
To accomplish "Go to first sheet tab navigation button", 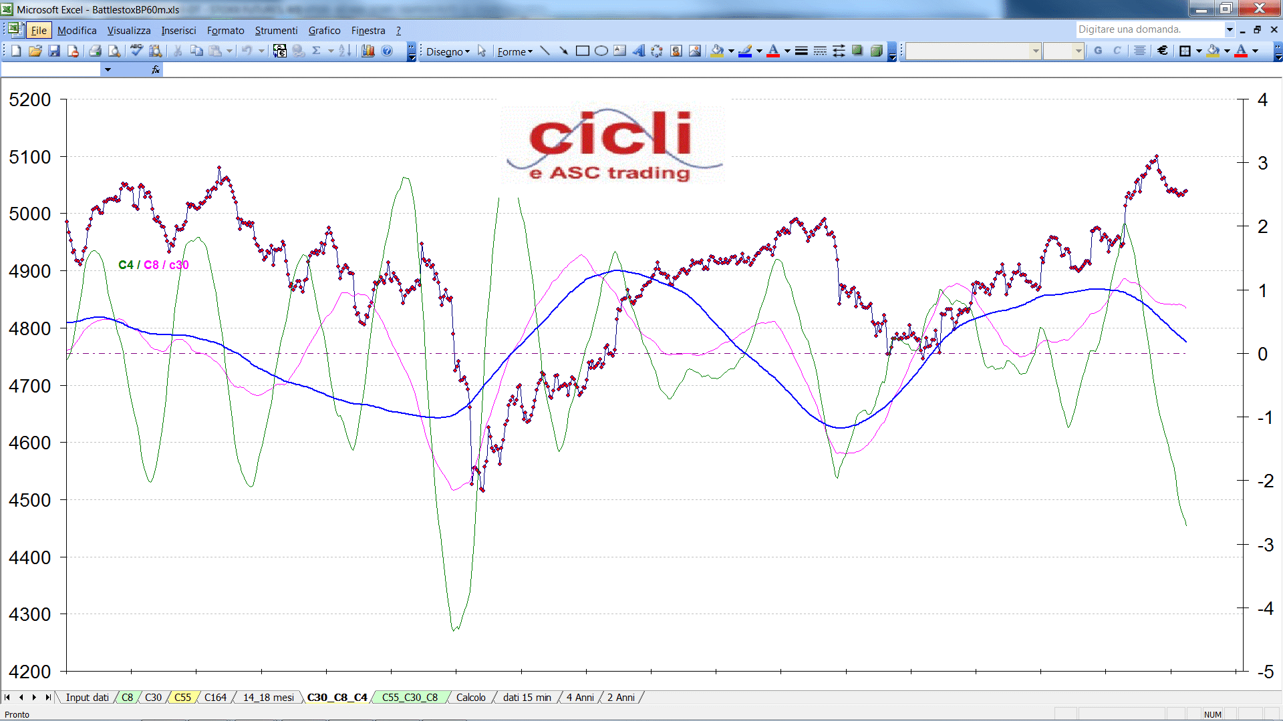I will click(x=7, y=697).
